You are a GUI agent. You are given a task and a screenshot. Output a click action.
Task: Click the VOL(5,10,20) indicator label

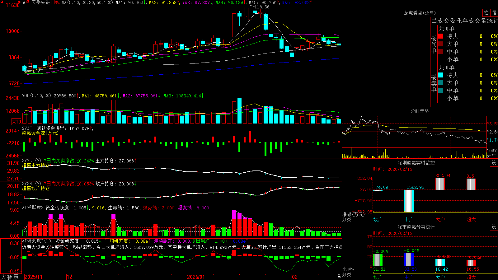point(36,96)
